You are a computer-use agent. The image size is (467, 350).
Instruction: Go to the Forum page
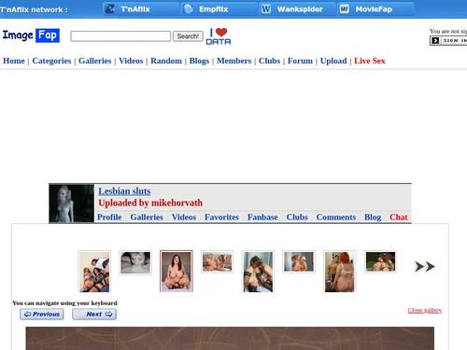300,61
